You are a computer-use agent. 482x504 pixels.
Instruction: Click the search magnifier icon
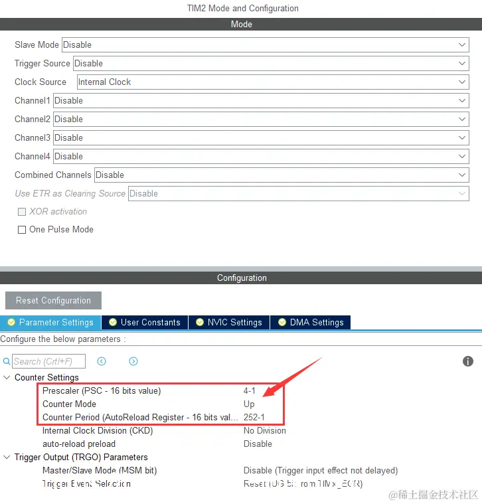(7, 361)
